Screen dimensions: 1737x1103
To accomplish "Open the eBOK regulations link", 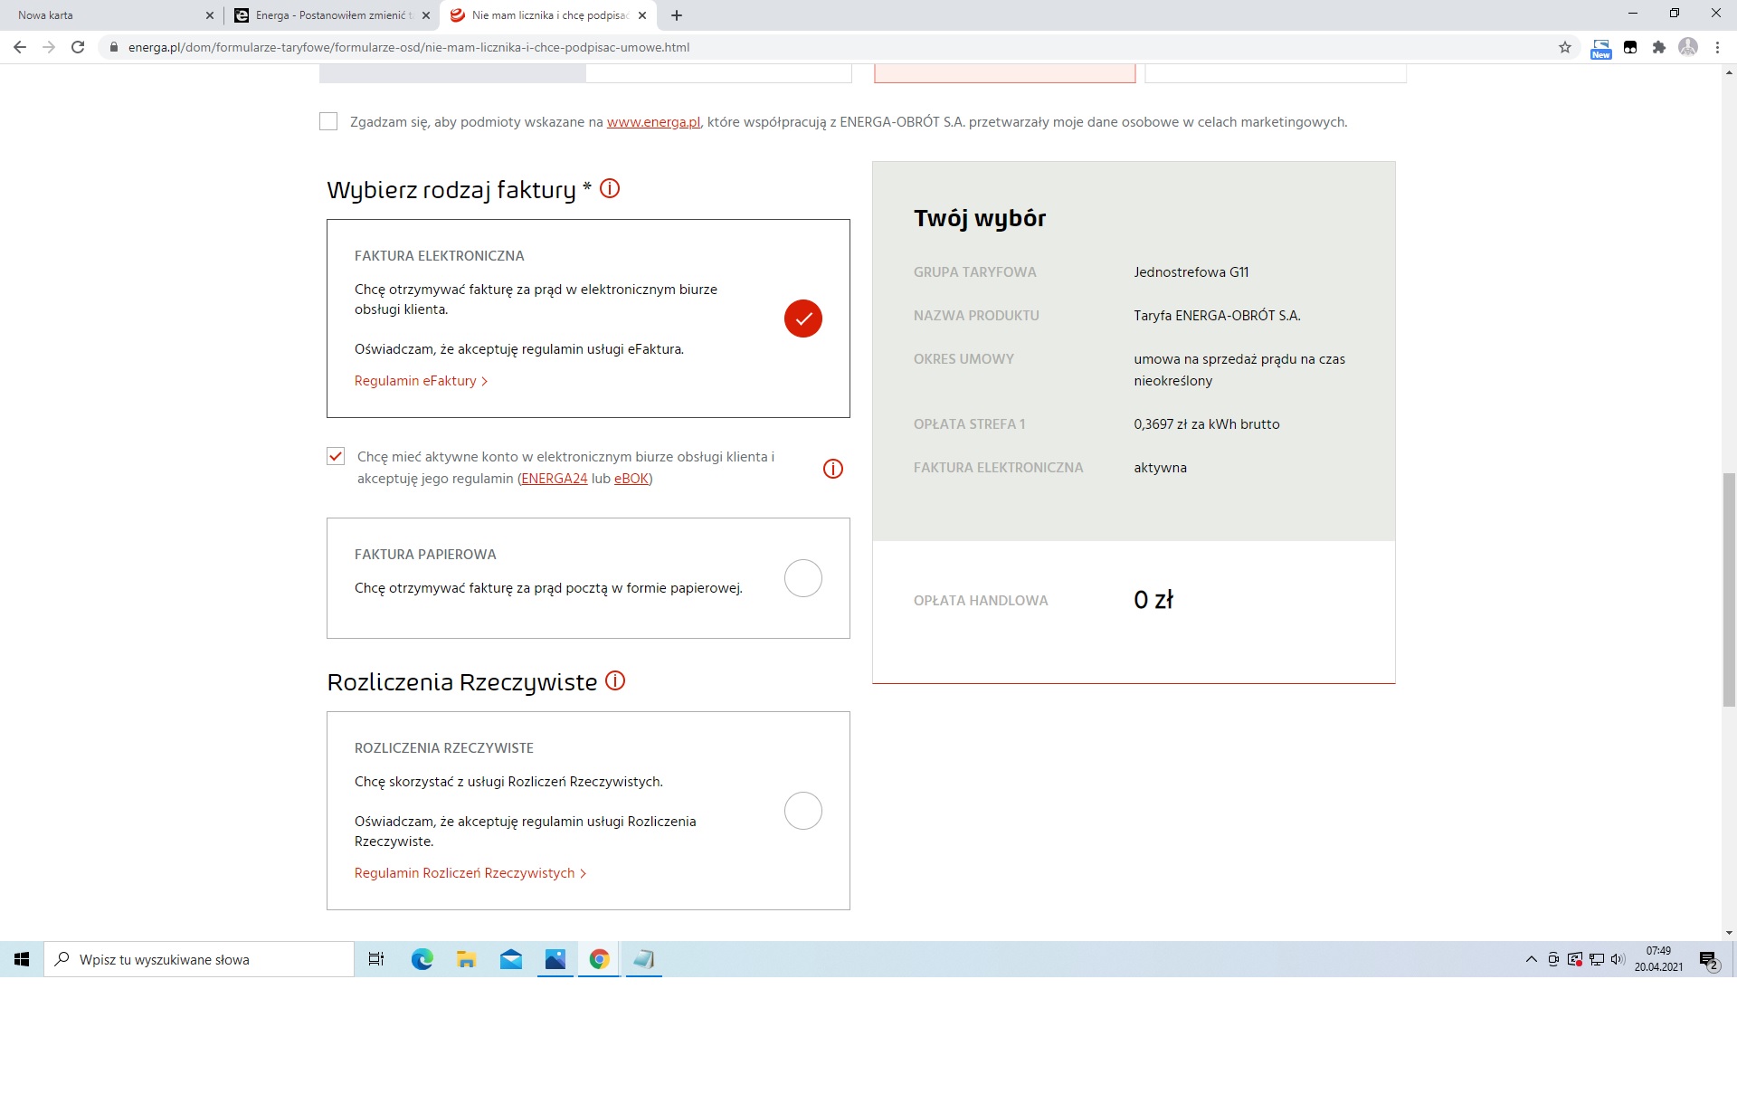I will (631, 479).
